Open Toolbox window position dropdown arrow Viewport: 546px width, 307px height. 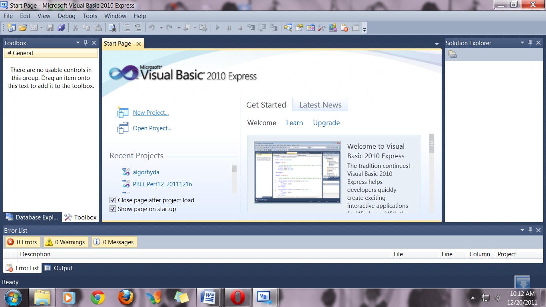[78, 43]
